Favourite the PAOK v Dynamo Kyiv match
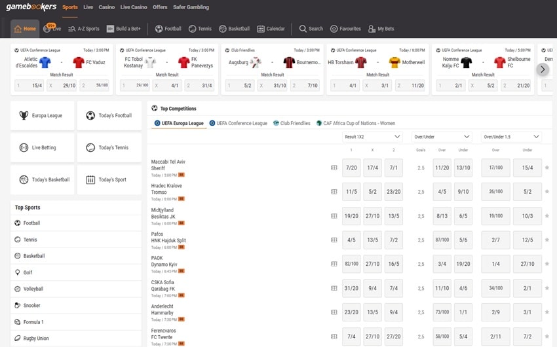557x347 pixels. pos(547,264)
